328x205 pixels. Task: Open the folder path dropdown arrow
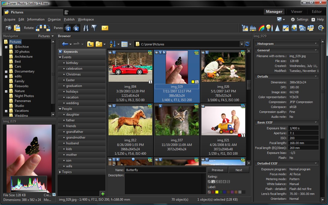tap(241, 44)
